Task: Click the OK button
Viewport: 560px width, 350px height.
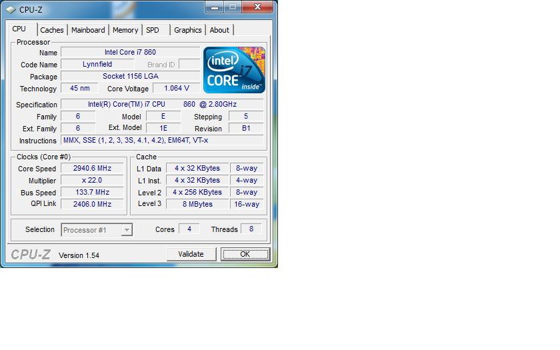Action: click(x=245, y=254)
